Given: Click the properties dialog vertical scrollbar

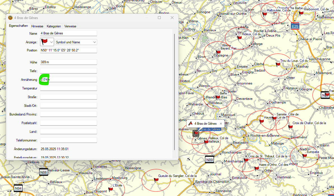Looking at the screenshot, I should click(x=174, y=92).
